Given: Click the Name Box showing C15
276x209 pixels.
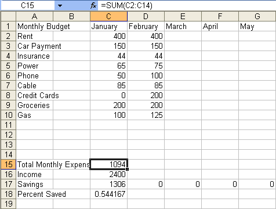Looking at the screenshot, I should click(x=28, y=5).
